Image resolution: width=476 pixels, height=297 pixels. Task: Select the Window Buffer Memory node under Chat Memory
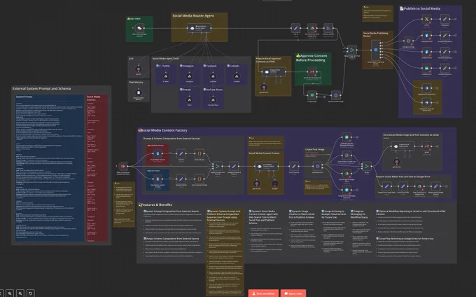(x=139, y=92)
